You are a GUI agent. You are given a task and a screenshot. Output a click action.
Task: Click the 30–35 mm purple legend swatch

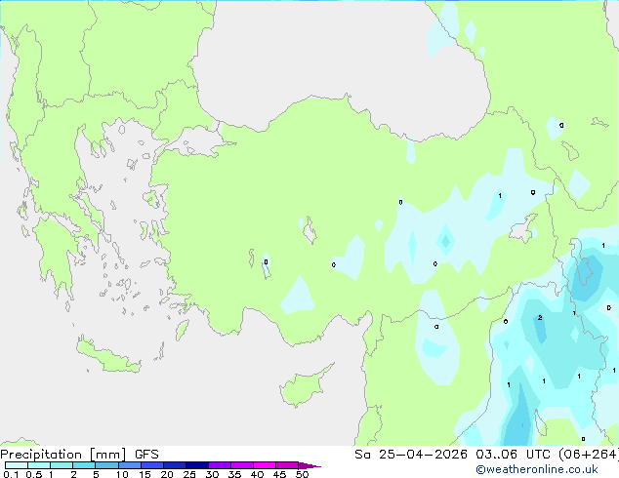pos(220,465)
